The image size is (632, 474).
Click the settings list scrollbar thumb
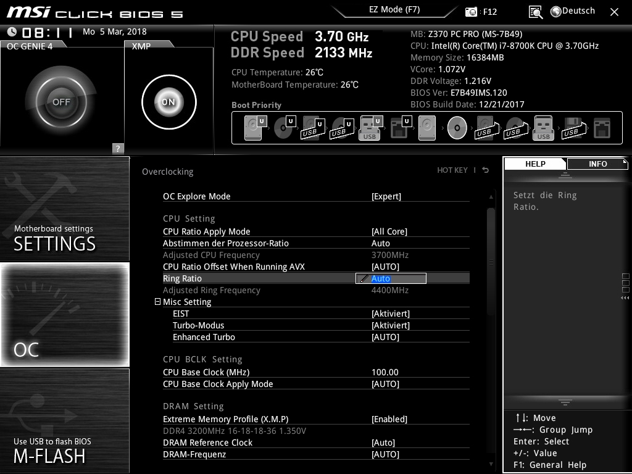[x=491, y=261]
